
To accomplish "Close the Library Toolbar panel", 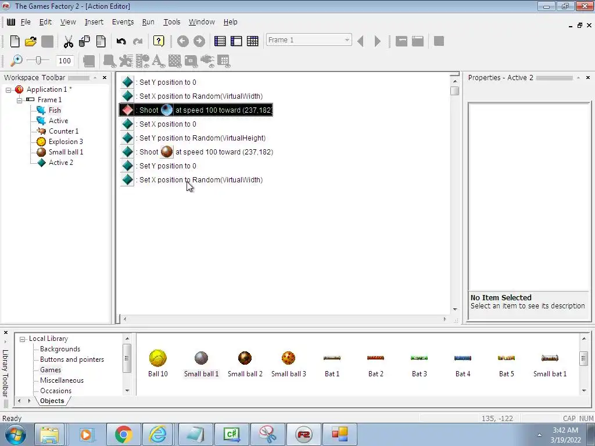I will point(6,333).
